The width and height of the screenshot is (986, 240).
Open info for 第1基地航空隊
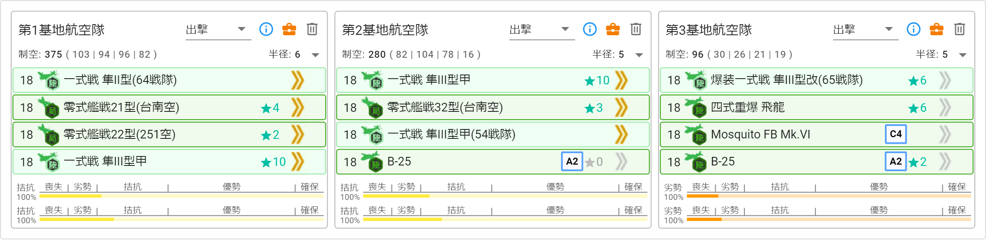[266, 29]
